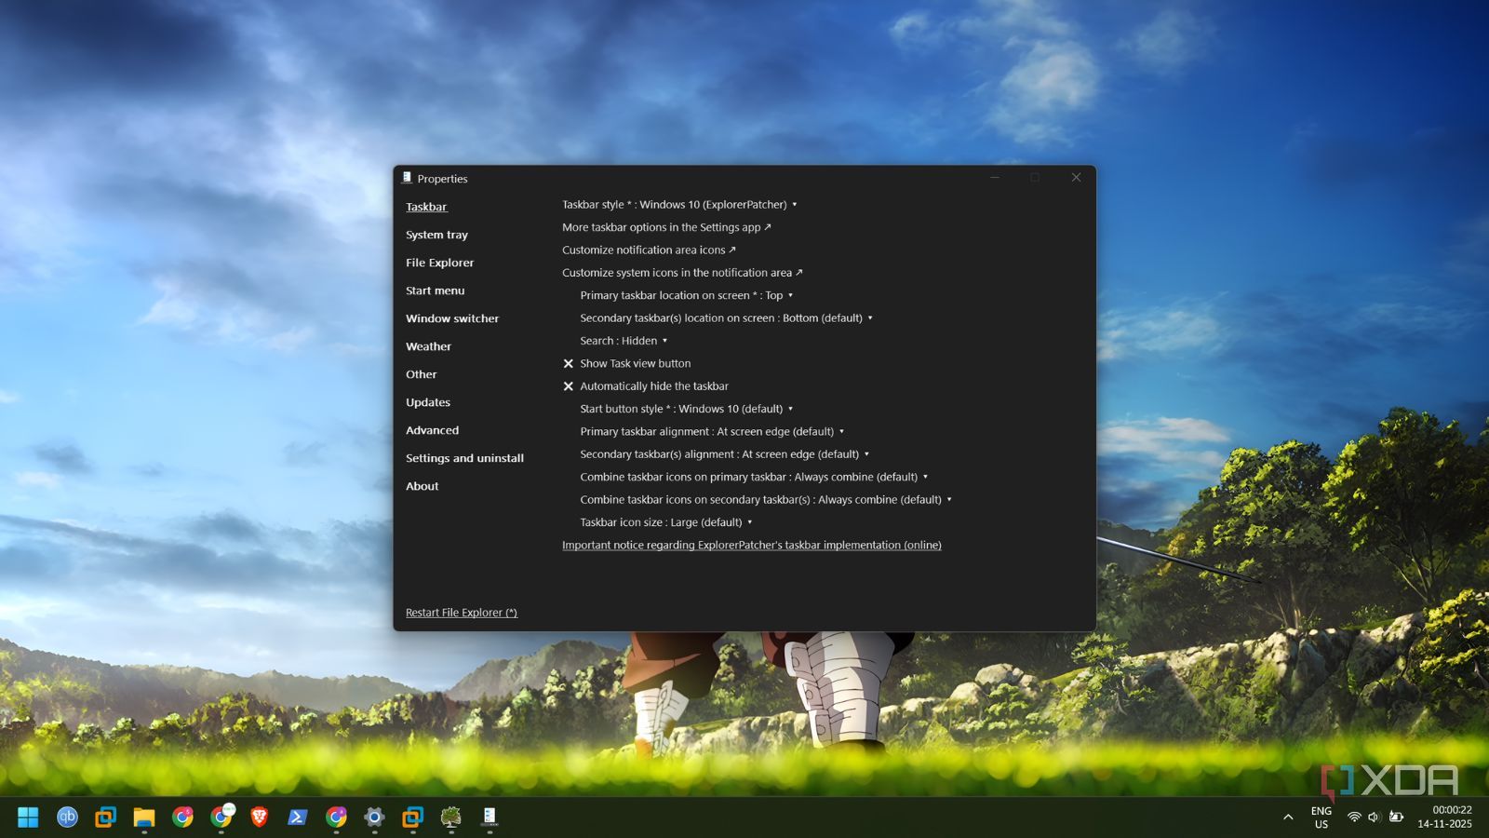Screen dimensions: 1489x838
Task: Open PowerShell from the taskbar
Action: tap(298, 818)
